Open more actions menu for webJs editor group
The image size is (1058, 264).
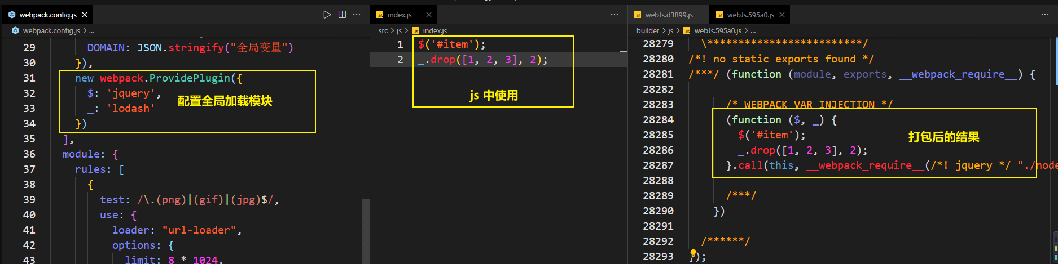1045,15
